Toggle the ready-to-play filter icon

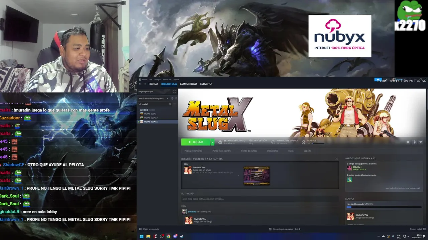[x=176, y=98]
